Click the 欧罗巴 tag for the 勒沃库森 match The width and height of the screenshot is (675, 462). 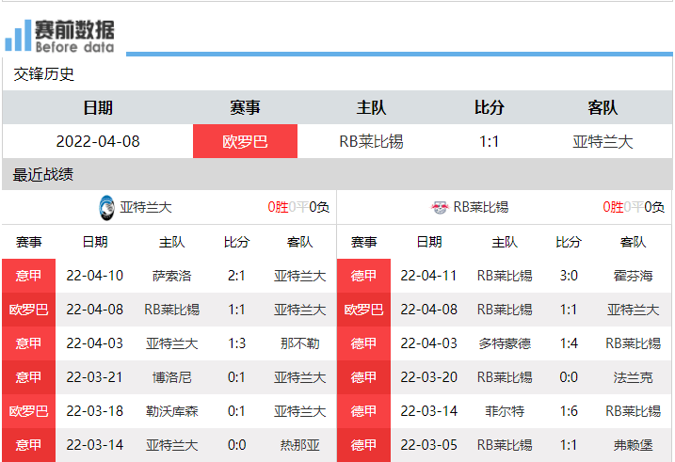click(29, 412)
